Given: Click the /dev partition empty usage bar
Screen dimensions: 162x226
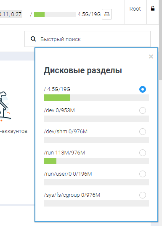Looking at the screenshot, I should 96,119.
